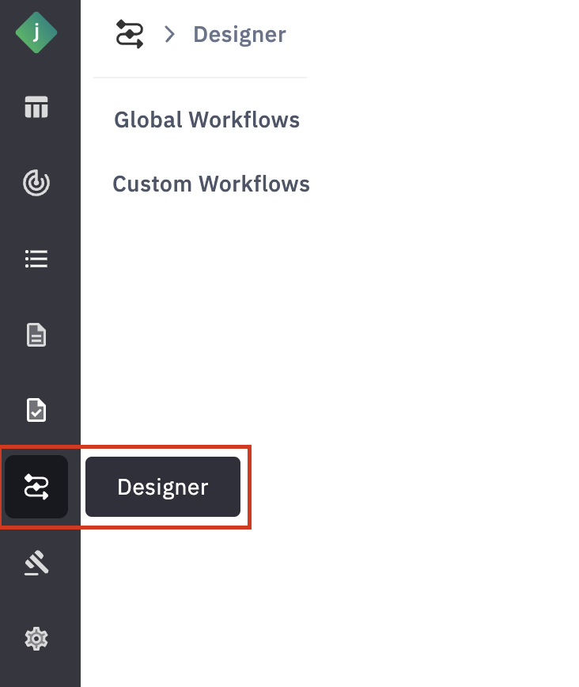Select the highlighted Designer workflow icon
The image size is (579, 687).
36,486
